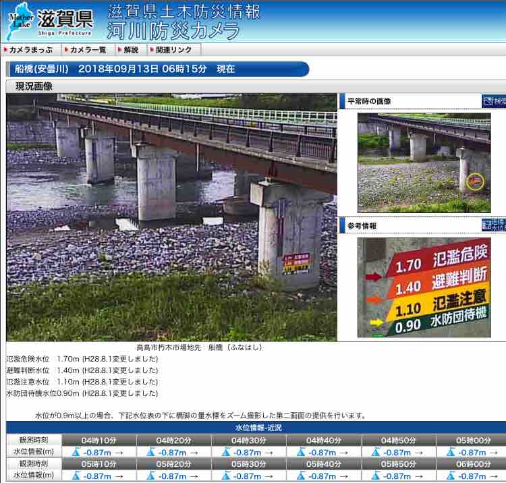The height and width of the screenshot is (483, 506).
Task: Click the water gauge icon under 05時10分
Action: click(76, 476)
